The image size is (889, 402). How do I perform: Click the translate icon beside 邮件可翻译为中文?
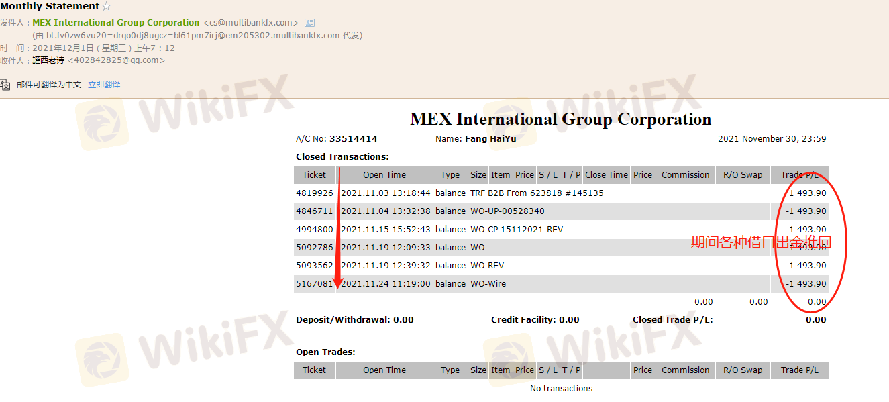(5, 85)
